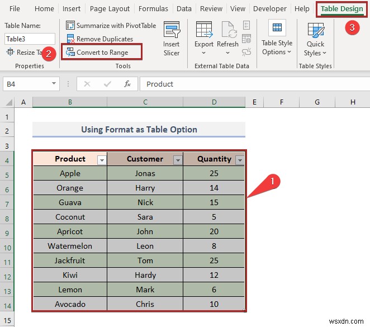370x327 pixels.
Task: Expand the Table Style Options dropdown chevron
Action: pos(290,51)
